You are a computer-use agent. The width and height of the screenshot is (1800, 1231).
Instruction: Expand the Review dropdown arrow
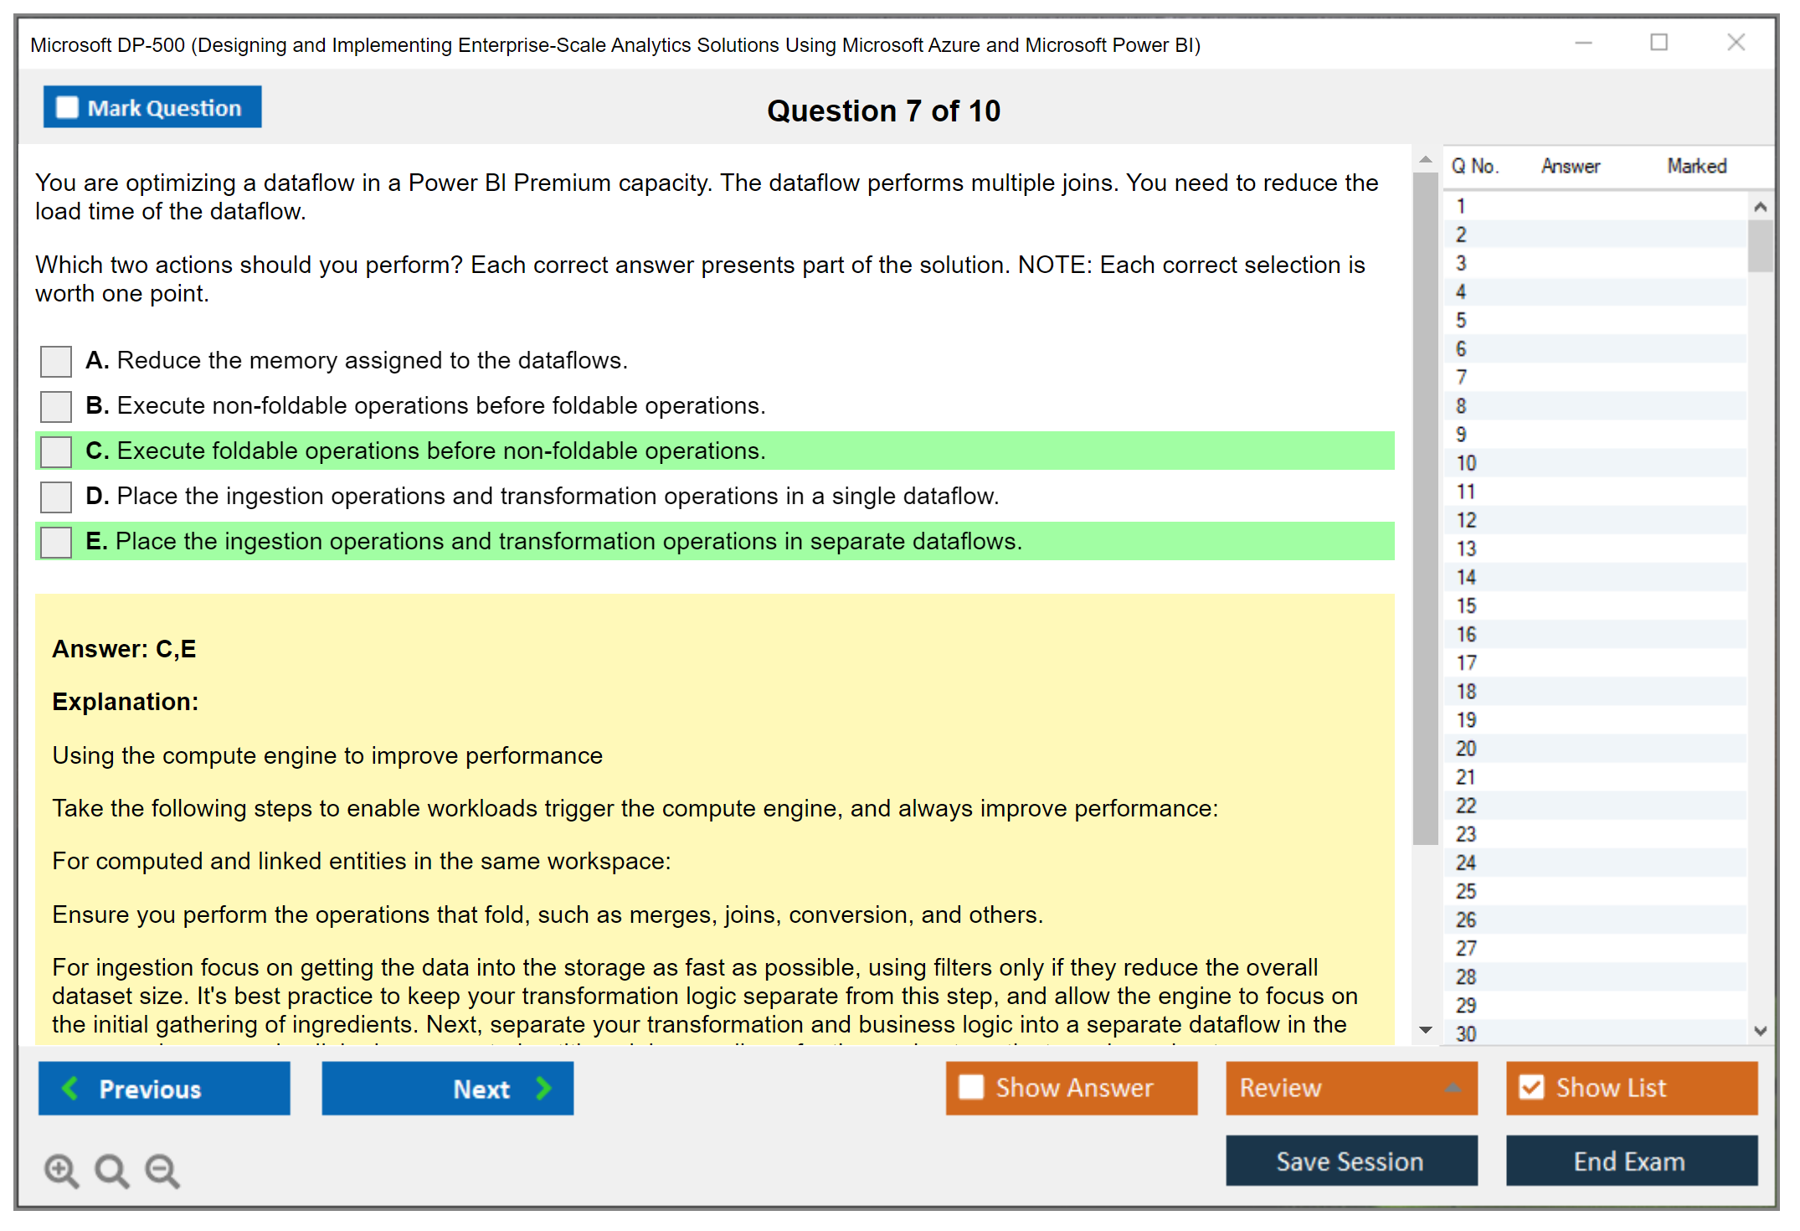click(1453, 1088)
